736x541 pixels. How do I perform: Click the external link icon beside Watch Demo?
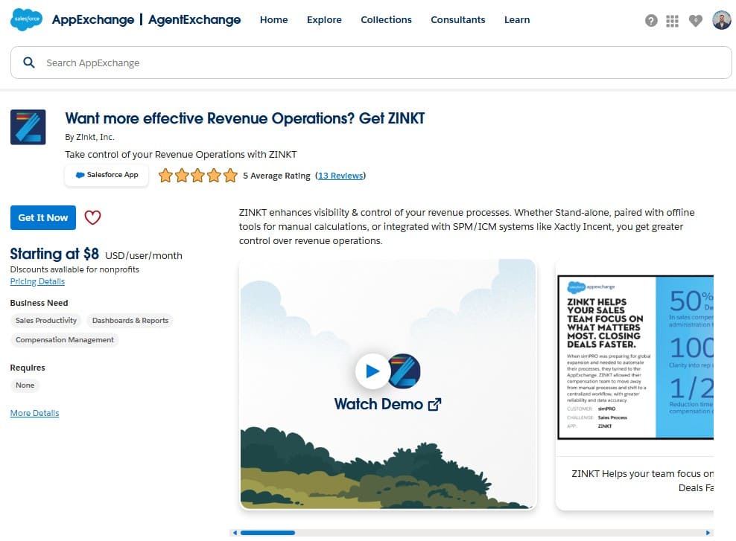tap(434, 404)
